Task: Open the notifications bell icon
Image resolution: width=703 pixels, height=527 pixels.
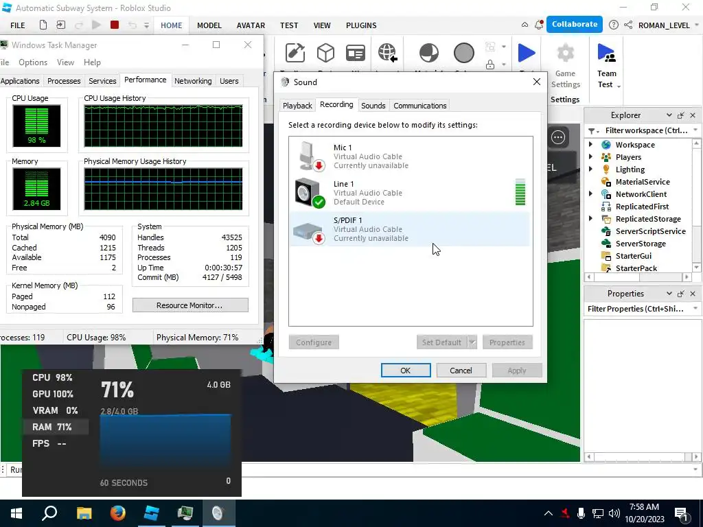Action: coord(539,25)
